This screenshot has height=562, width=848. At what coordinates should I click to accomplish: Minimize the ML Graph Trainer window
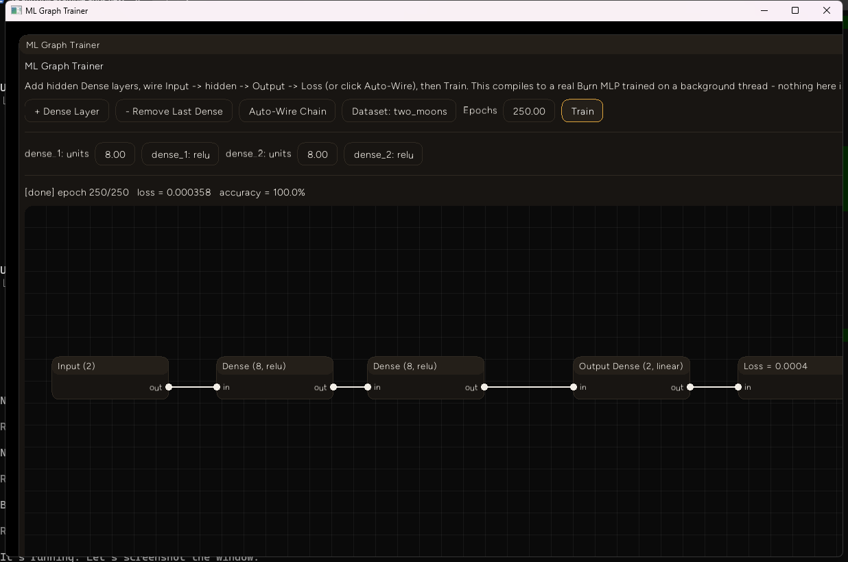(764, 10)
